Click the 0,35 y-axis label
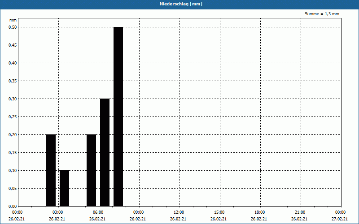 (x=13, y=81)
